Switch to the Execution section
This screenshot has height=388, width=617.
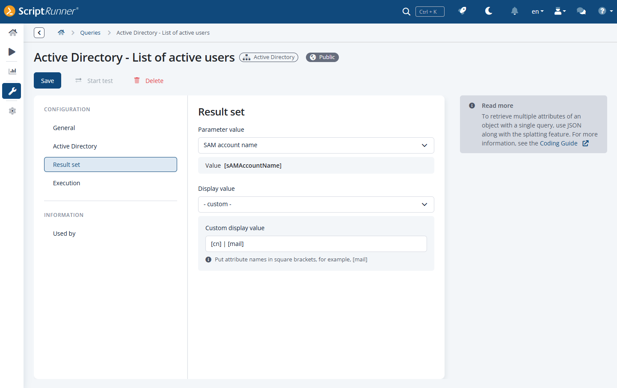coord(67,183)
